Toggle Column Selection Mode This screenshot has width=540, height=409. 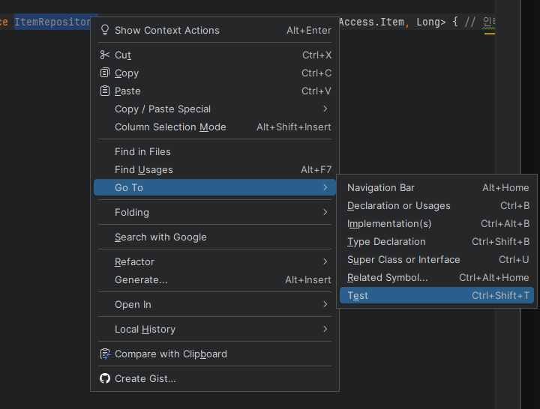(170, 127)
